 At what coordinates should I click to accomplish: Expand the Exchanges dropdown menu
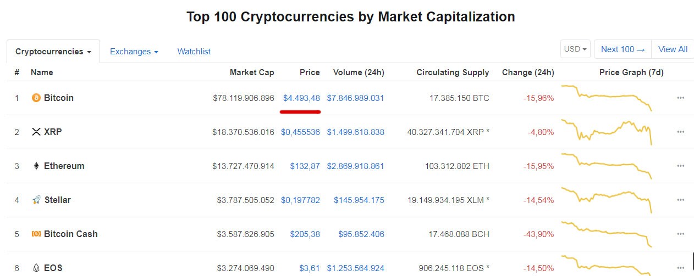pyautogui.click(x=134, y=52)
